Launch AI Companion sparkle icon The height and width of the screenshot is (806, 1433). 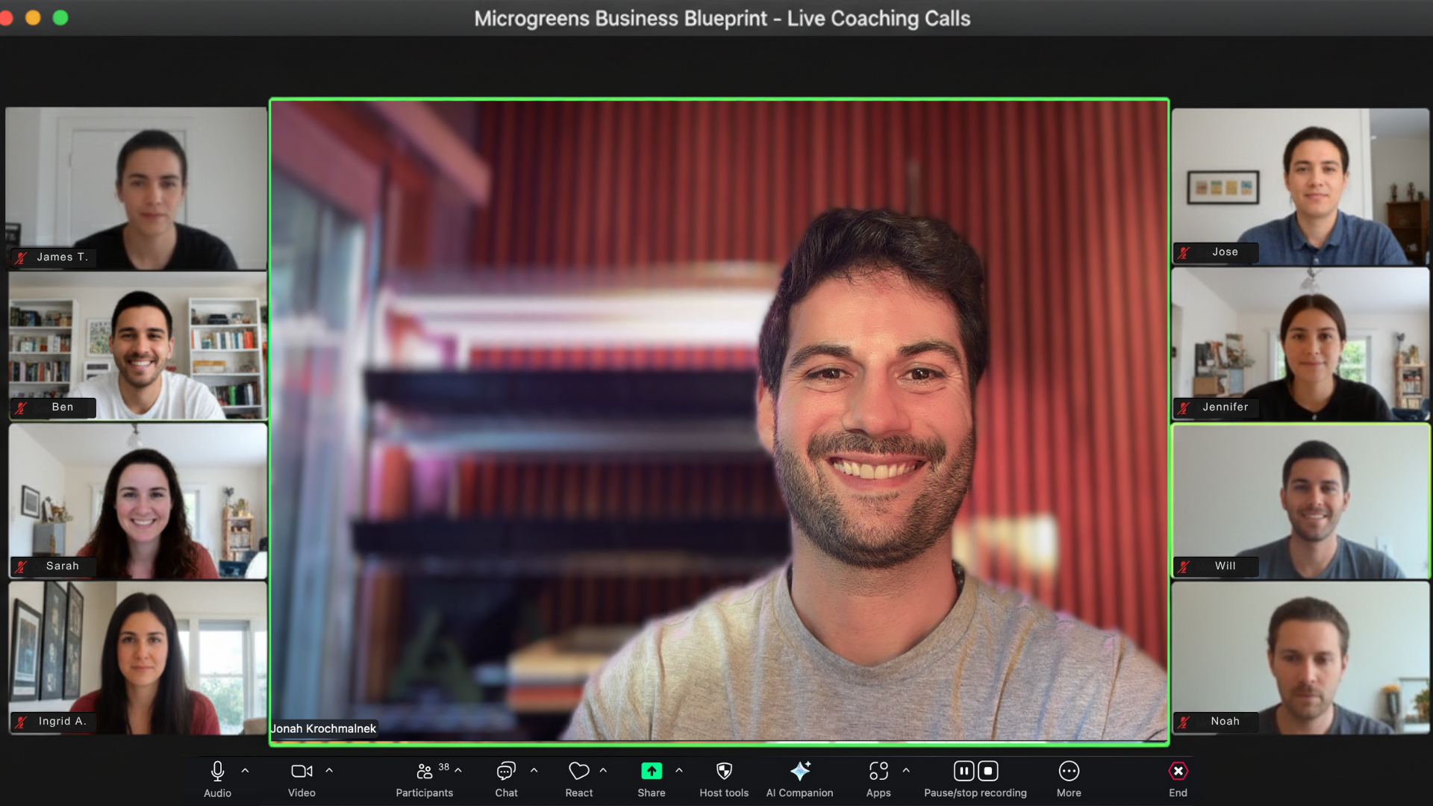point(799,771)
